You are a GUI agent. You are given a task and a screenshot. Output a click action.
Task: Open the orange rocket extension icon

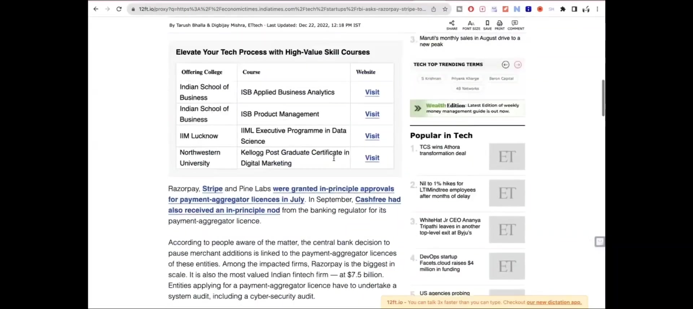505,9
